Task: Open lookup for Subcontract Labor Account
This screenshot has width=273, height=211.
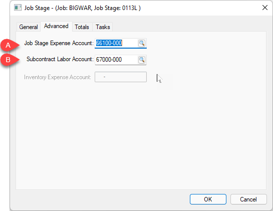Action: coord(142,60)
